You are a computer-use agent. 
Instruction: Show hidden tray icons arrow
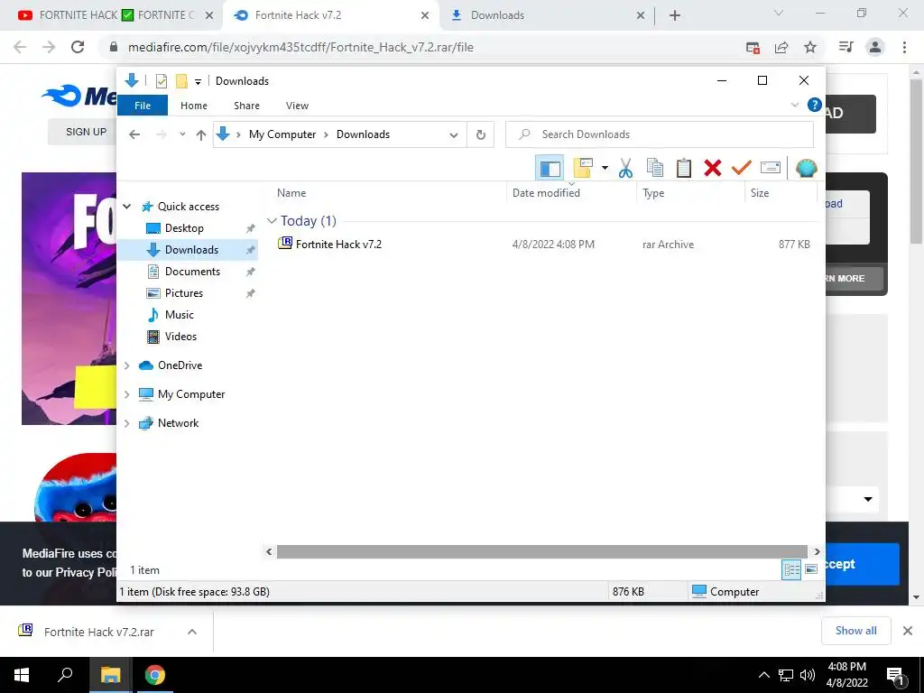(x=763, y=675)
